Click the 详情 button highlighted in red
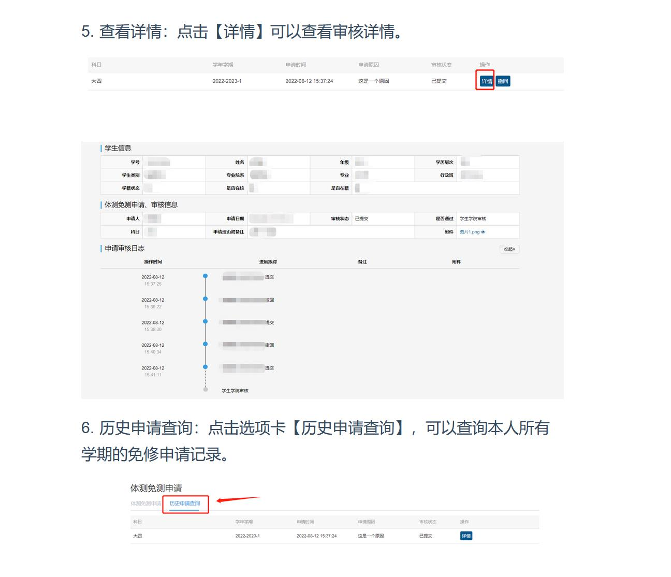This screenshot has height=577, width=671. pyautogui.click(x=486, y=81)
